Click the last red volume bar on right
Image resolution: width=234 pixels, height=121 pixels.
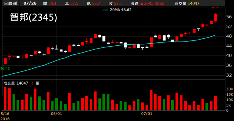[216, 103]
